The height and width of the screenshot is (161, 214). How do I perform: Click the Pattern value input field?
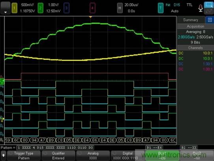55,148
